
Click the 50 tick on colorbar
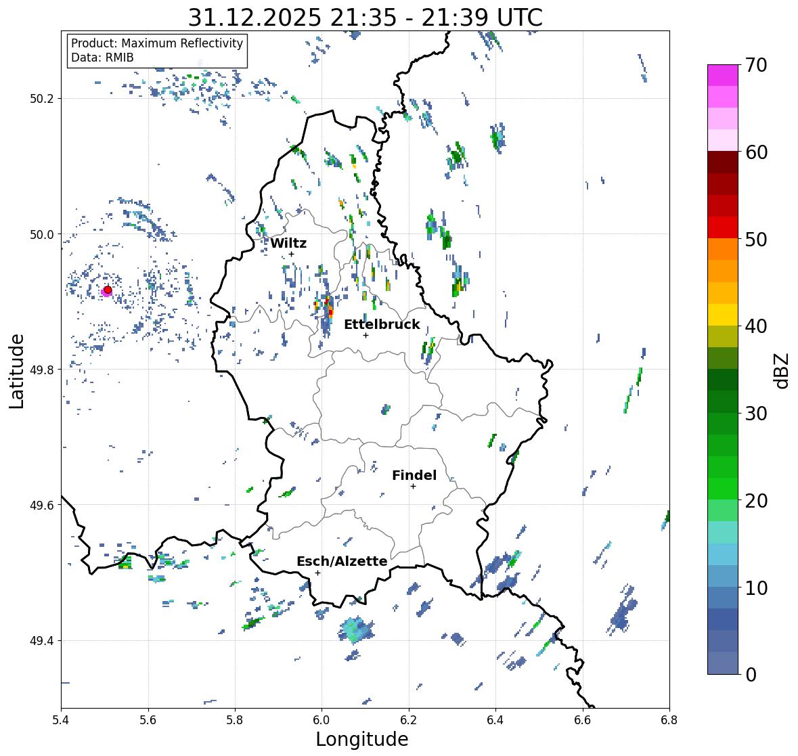[x=756, y=239]
